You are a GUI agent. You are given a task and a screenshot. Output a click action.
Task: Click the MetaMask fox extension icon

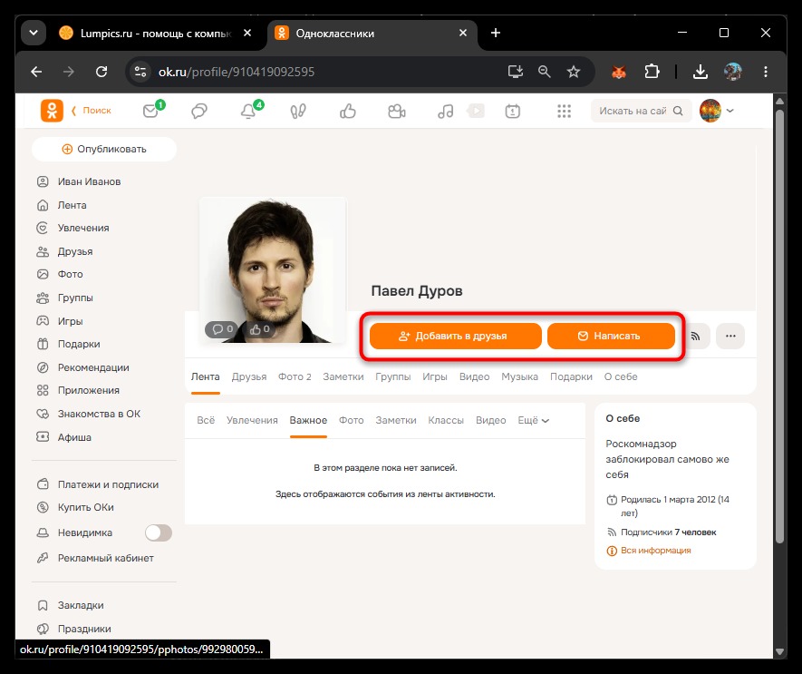point(618,72)
